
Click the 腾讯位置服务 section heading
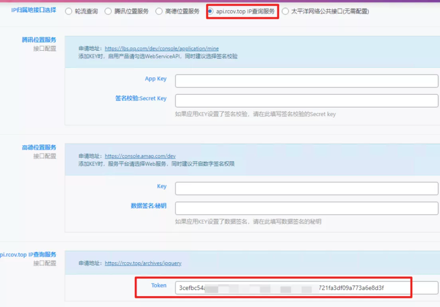click(x=39, y=40)
